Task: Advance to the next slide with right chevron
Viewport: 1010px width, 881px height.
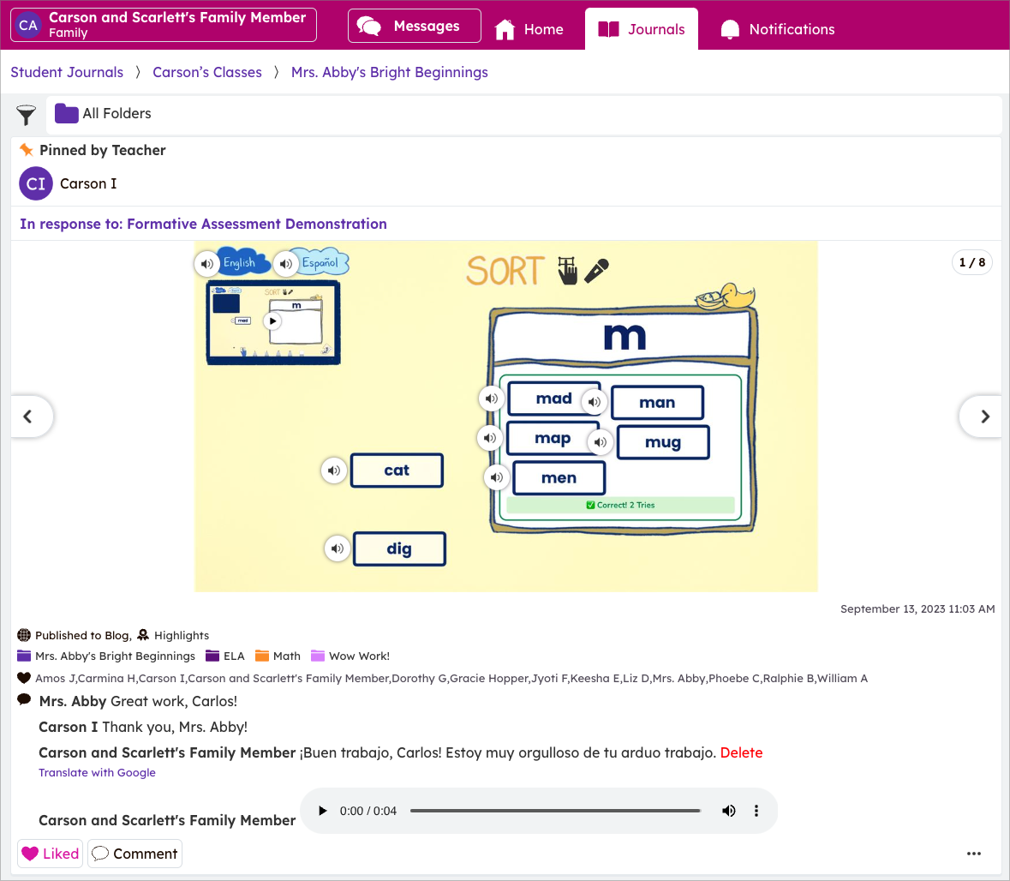Action: point(983,417)
